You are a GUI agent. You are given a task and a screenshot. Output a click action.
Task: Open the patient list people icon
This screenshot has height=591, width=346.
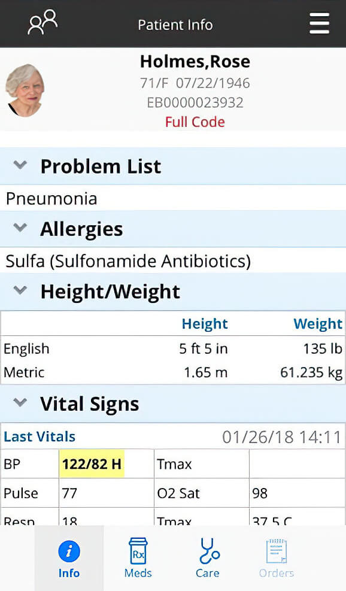click(43, 23)
